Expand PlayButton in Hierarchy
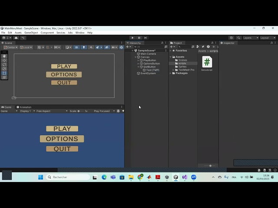Image resolution: width=278 pixels, height=208 pixels. point(138,60)
